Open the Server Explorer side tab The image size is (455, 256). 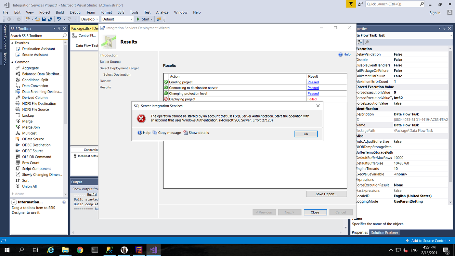(5, 38)
